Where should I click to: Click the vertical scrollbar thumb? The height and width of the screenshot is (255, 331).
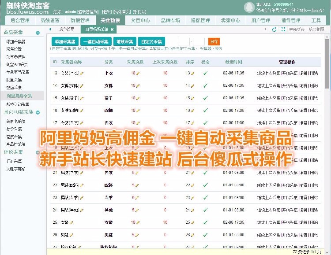327,64
